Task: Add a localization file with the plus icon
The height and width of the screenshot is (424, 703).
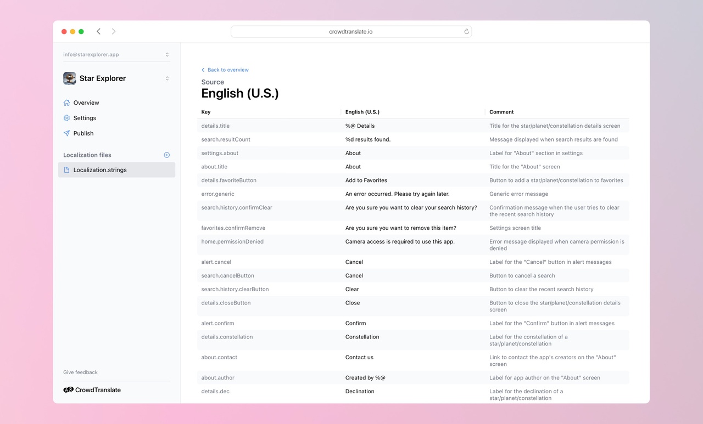Action: pos(166,155)
